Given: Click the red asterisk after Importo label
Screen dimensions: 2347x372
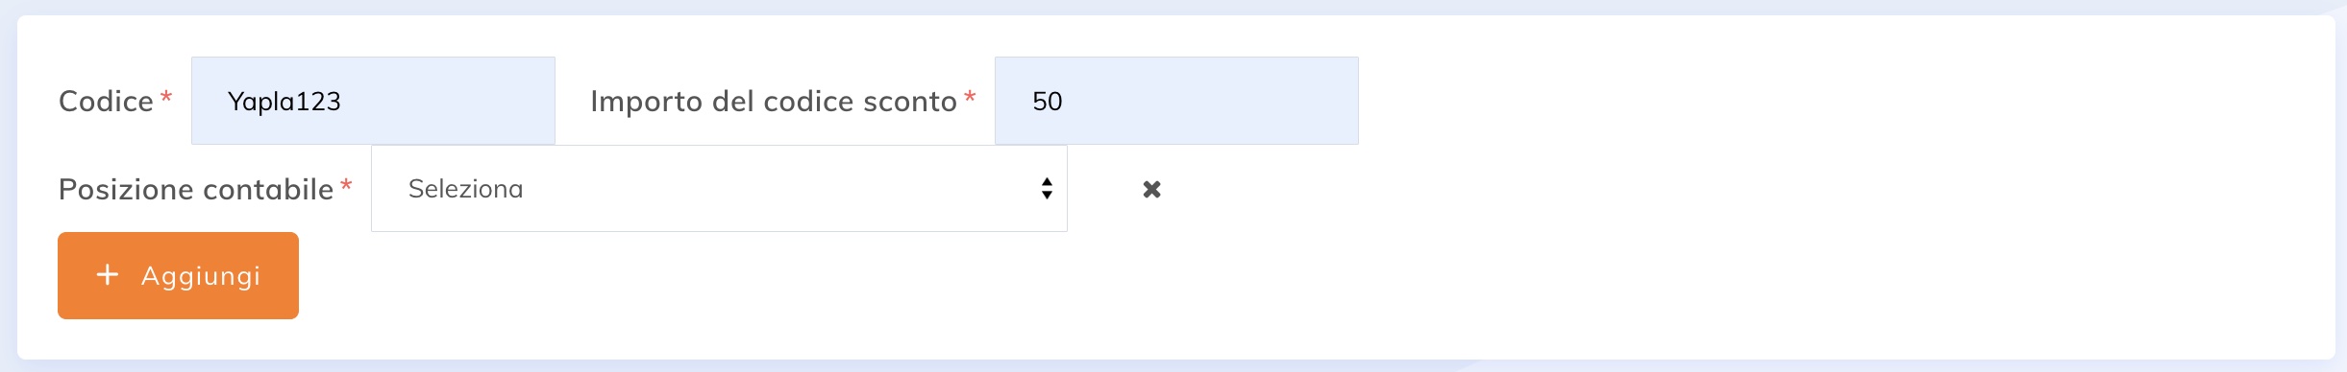Looking at the screenshot, I should click(970, 97).
